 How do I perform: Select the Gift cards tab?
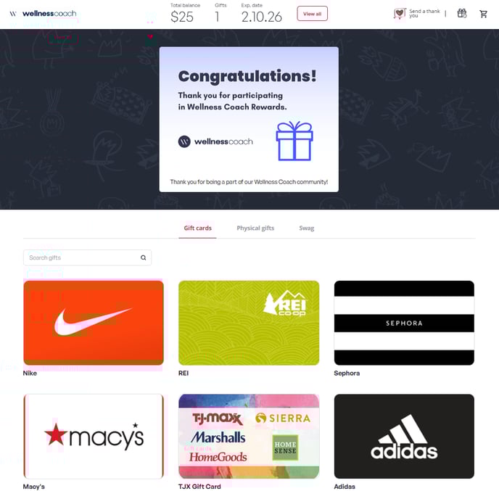(197, 228)
